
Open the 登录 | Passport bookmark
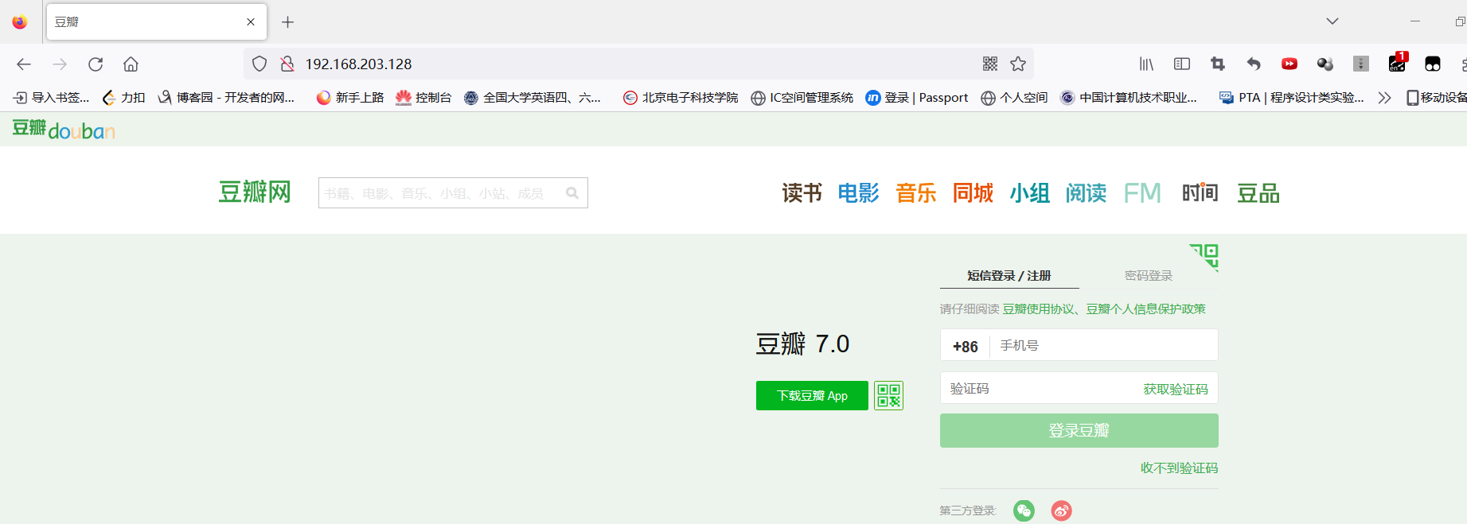pos(917,98)
